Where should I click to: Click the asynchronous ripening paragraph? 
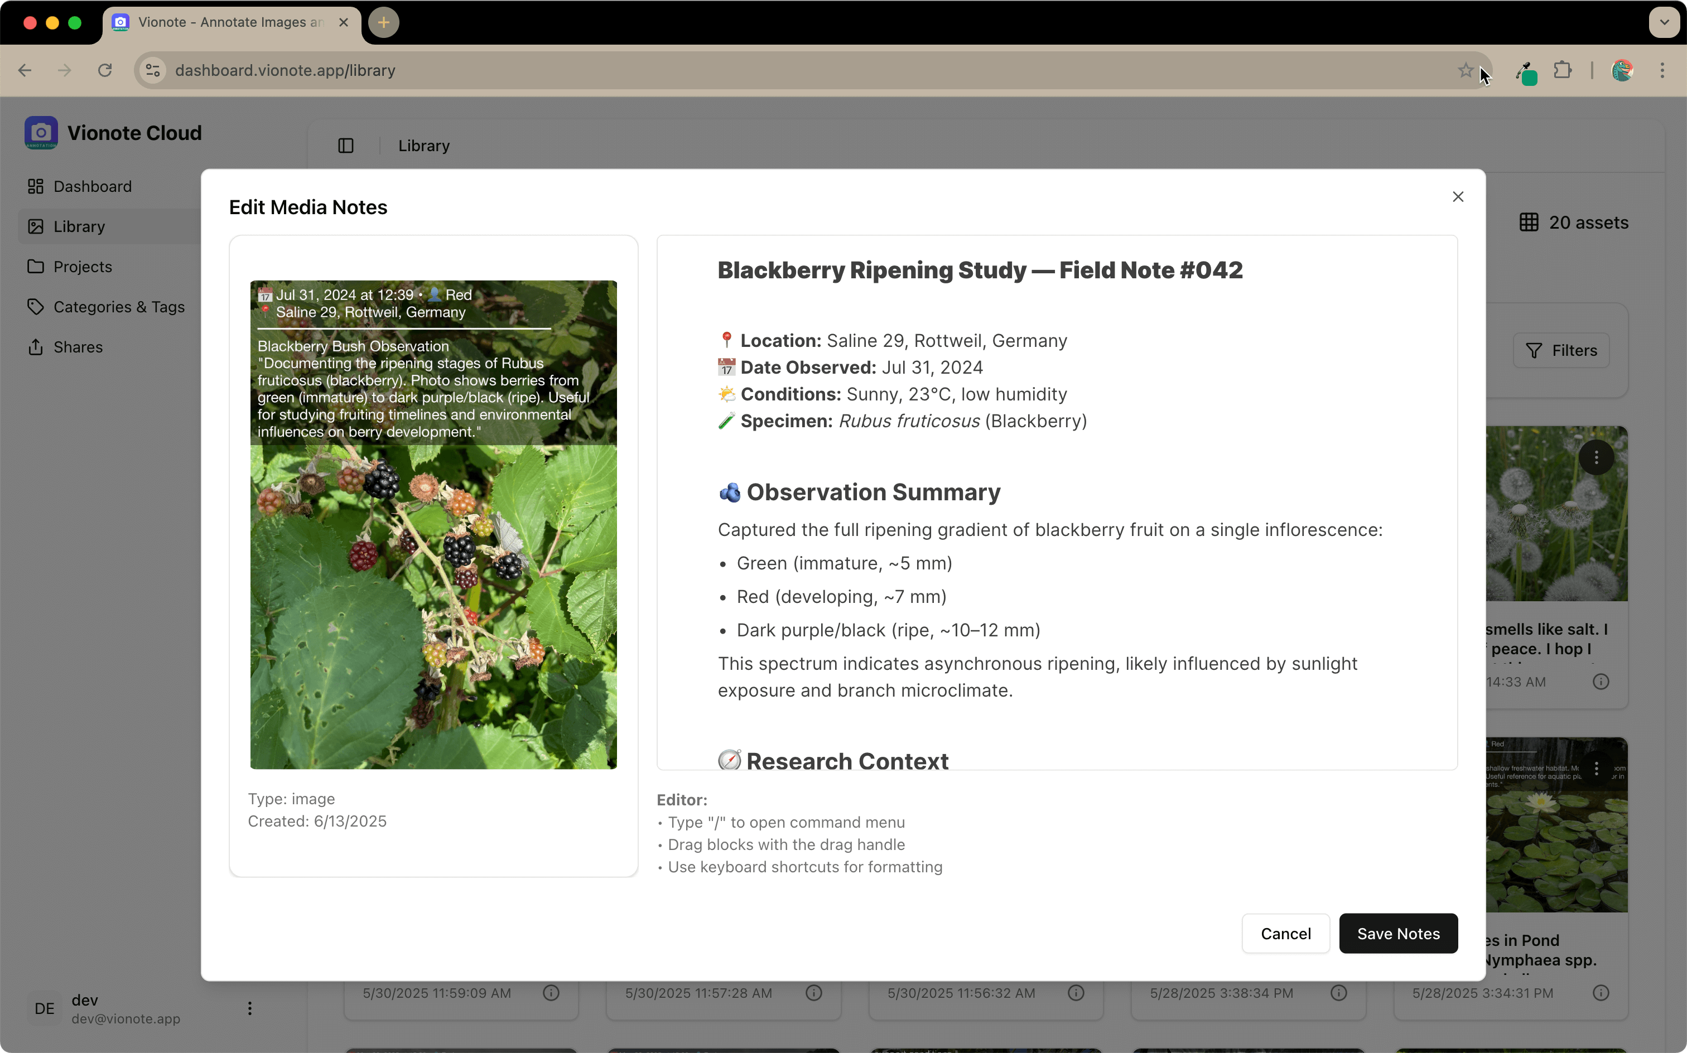[x=1037, y=676]
